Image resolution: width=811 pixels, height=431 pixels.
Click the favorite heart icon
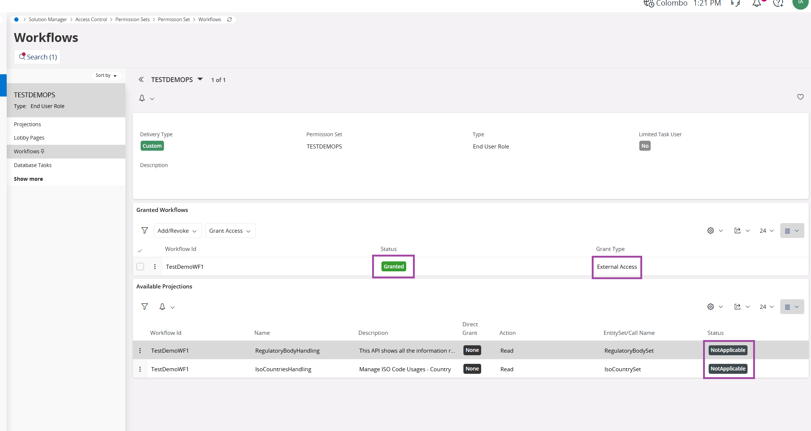(800, 97)
